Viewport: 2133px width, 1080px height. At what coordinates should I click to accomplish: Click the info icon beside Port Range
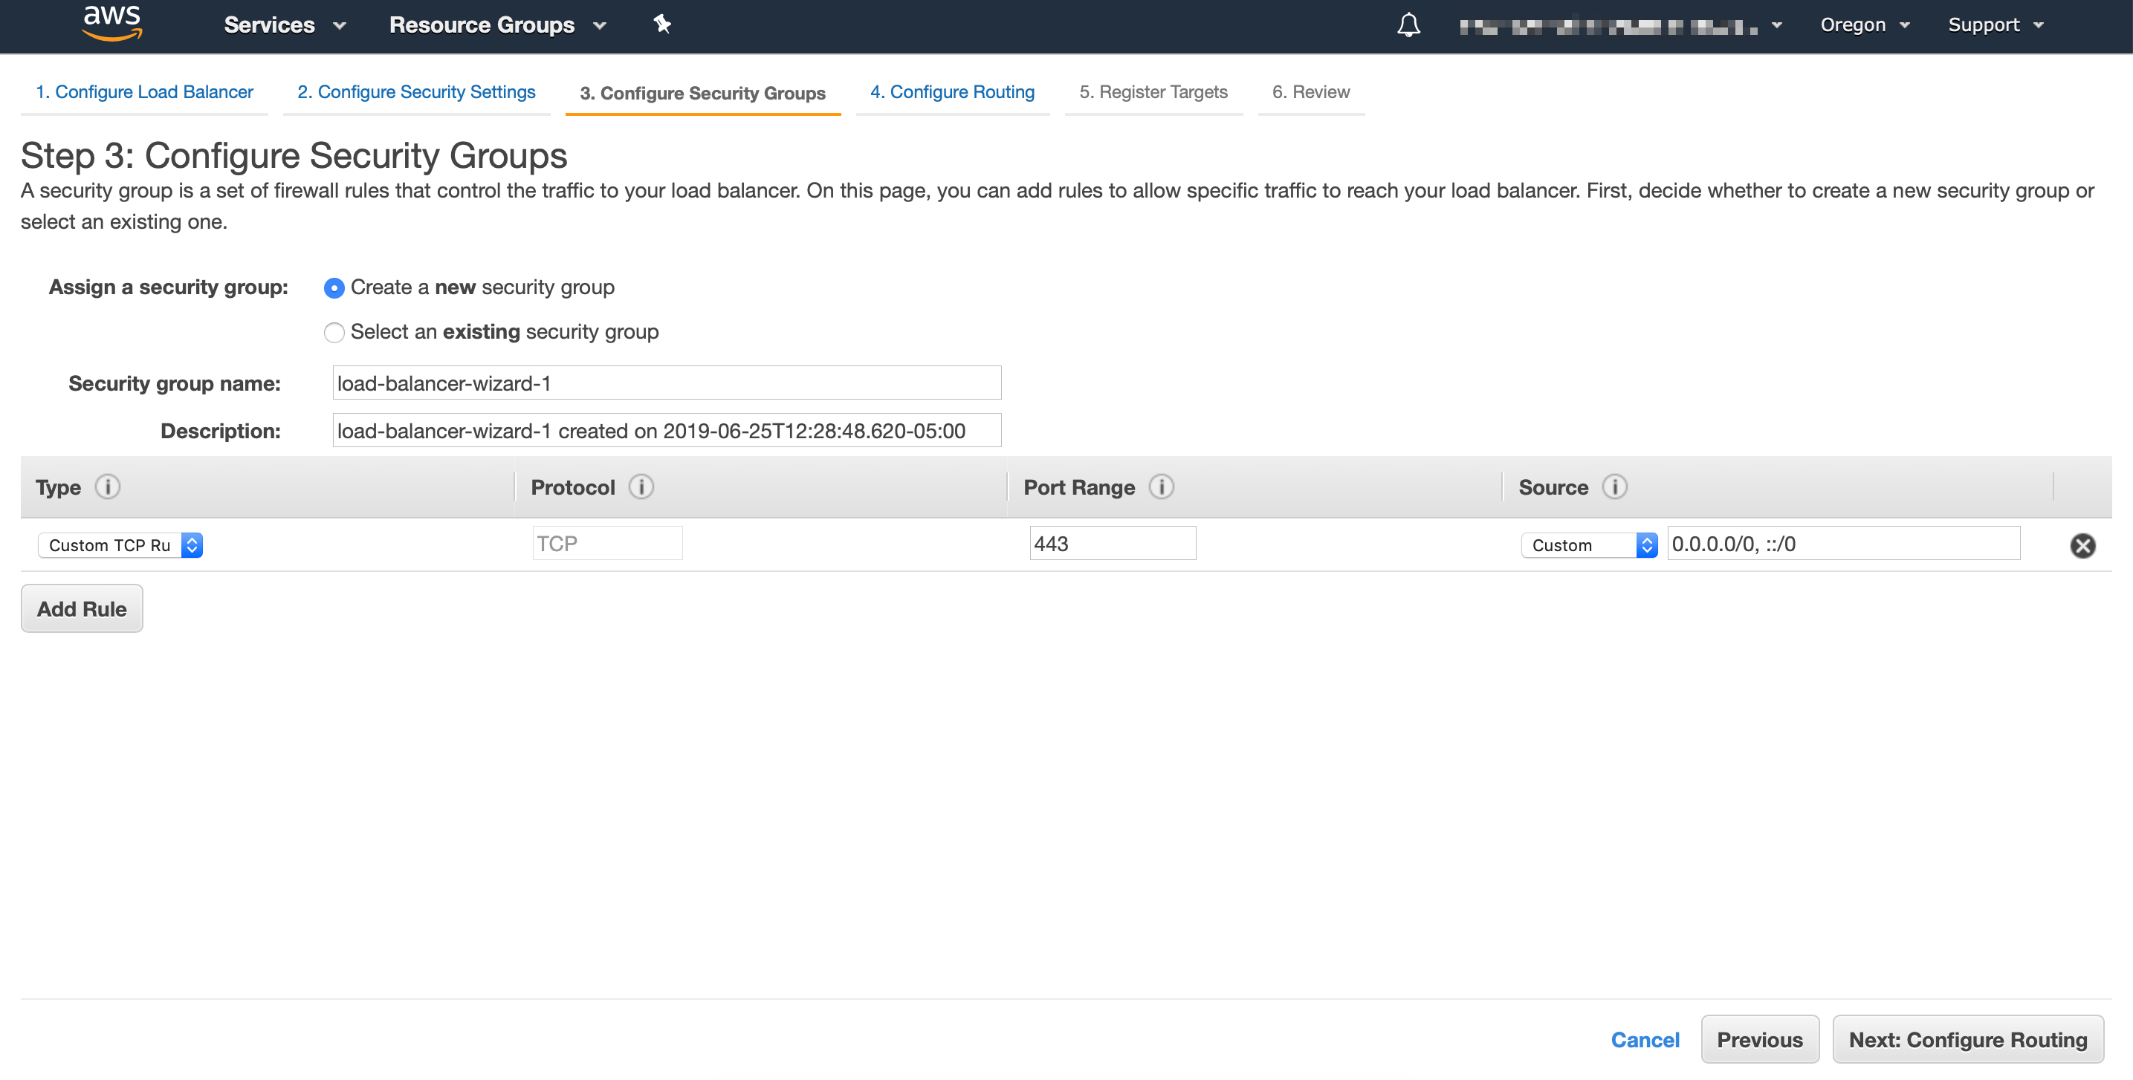1161,487
